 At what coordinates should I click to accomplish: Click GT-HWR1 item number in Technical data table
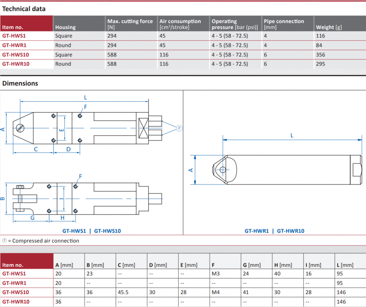coord(14,45)
